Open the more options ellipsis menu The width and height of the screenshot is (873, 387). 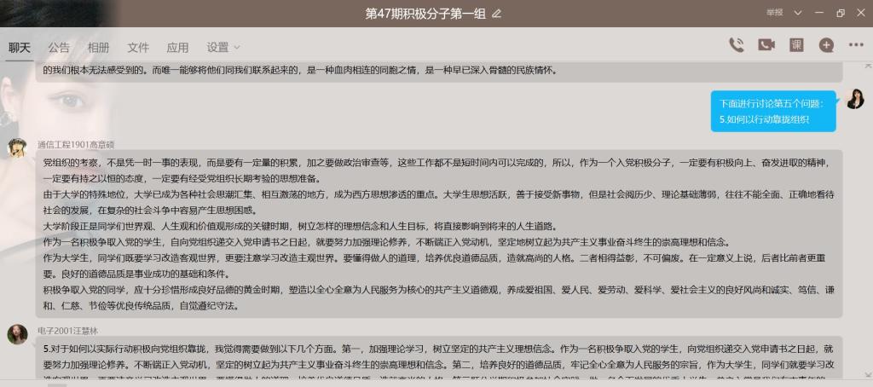point(856,45)
